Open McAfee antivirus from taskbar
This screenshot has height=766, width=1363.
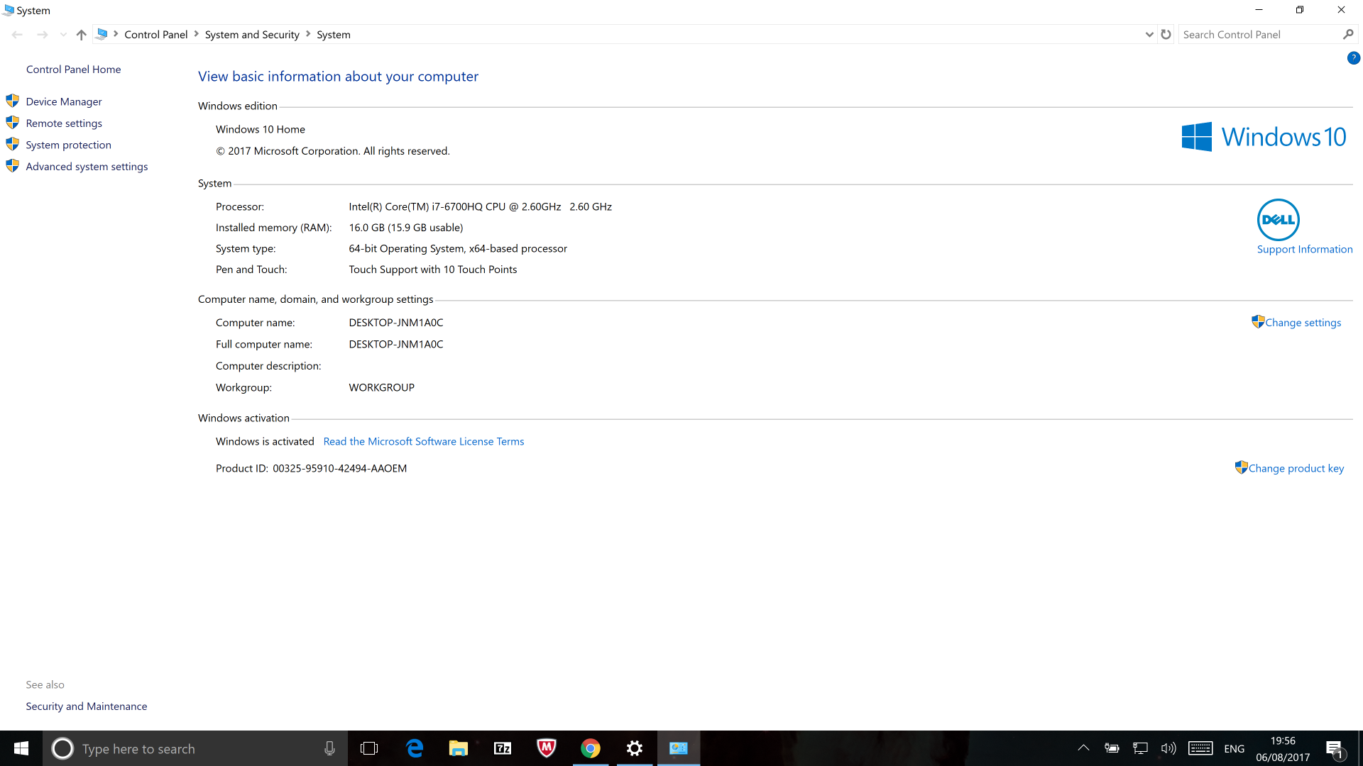tap(546, 748)
